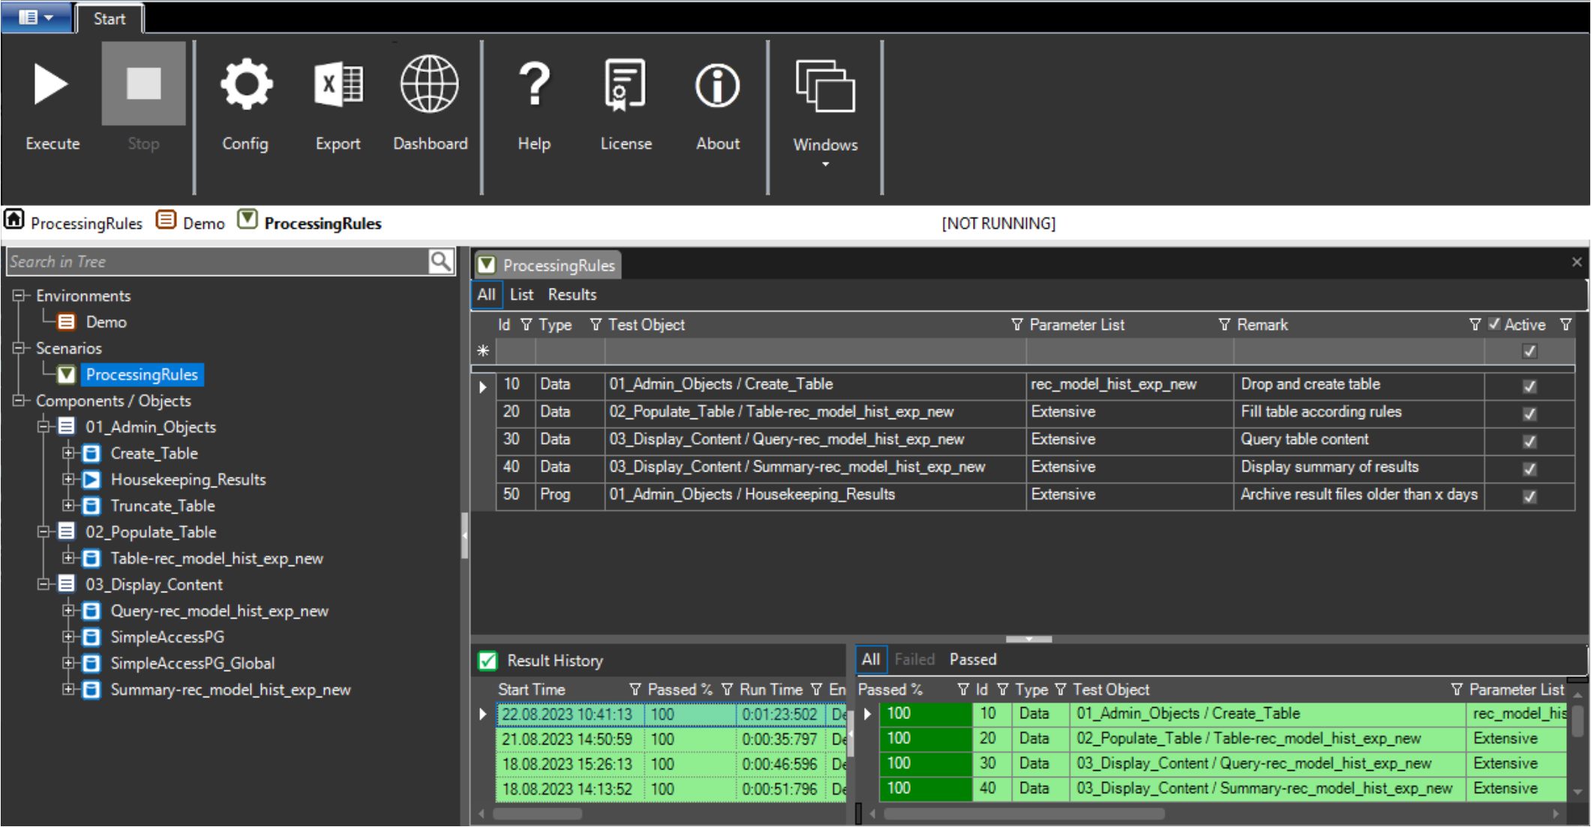Switch to the Results tab
This screenshot has width=1591, height=827.
(572, 294)
